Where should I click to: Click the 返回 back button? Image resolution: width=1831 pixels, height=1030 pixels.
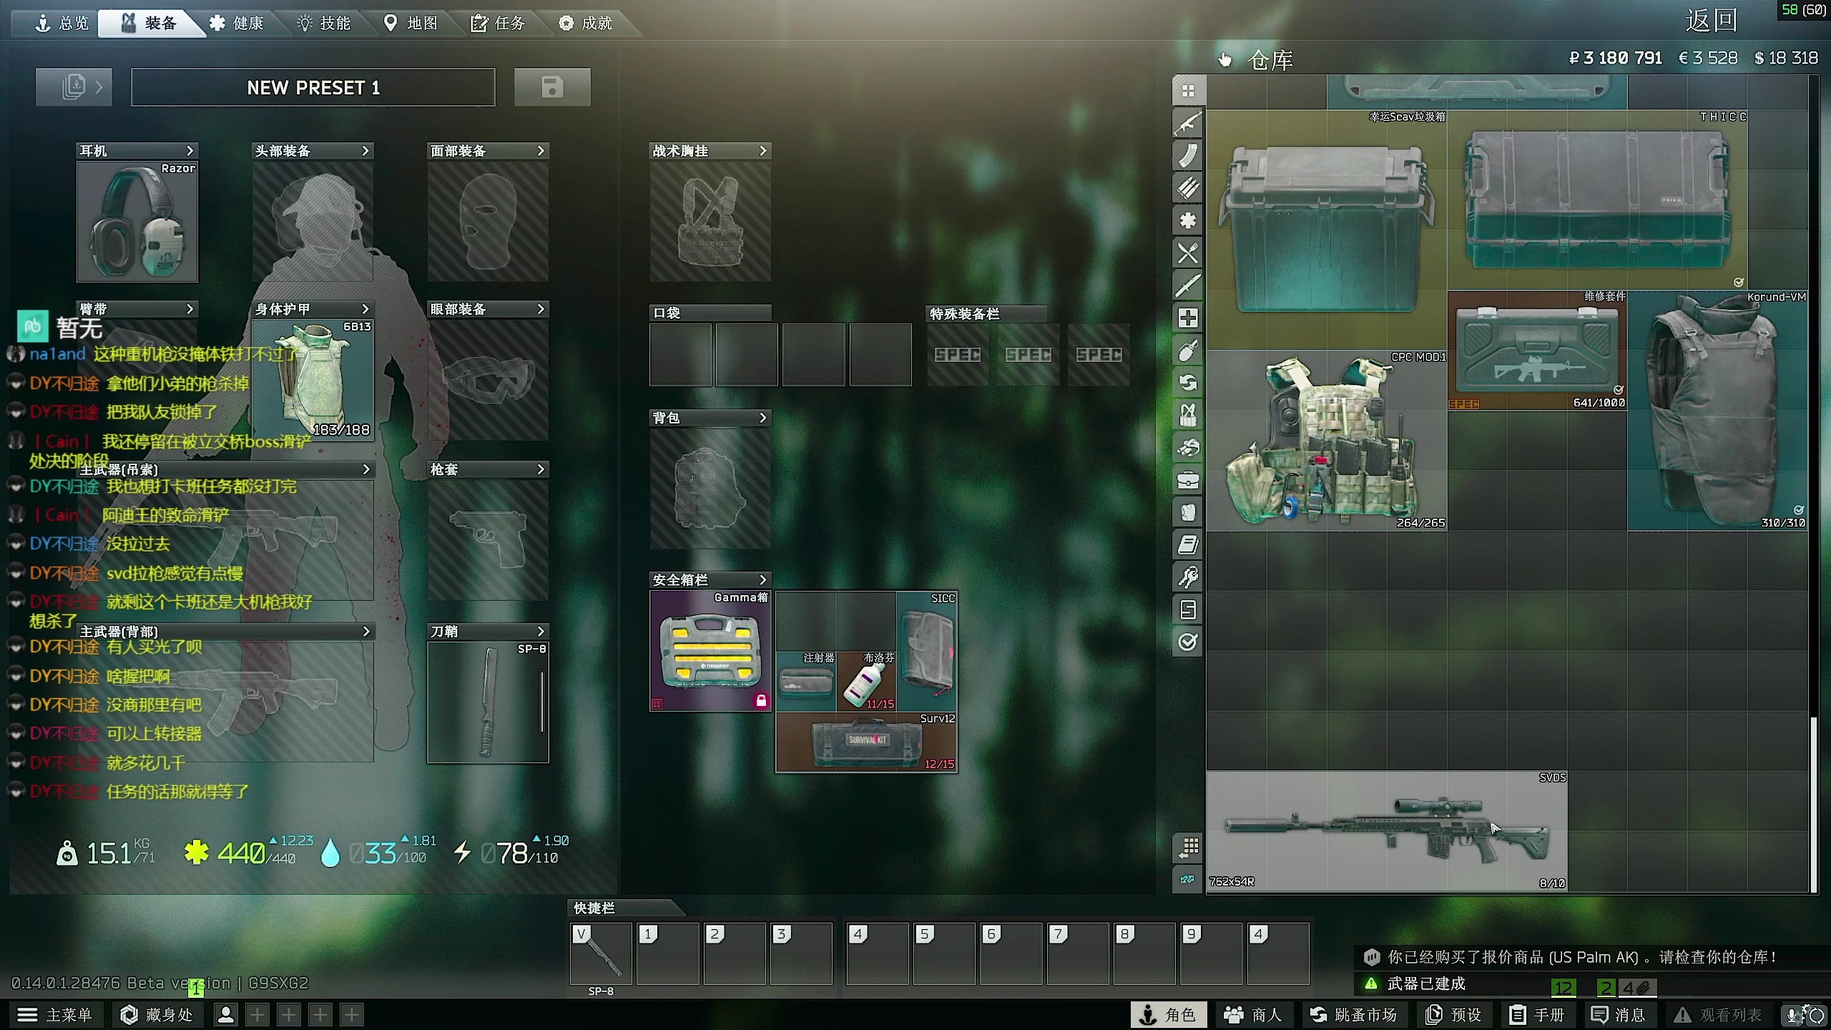1712,20
